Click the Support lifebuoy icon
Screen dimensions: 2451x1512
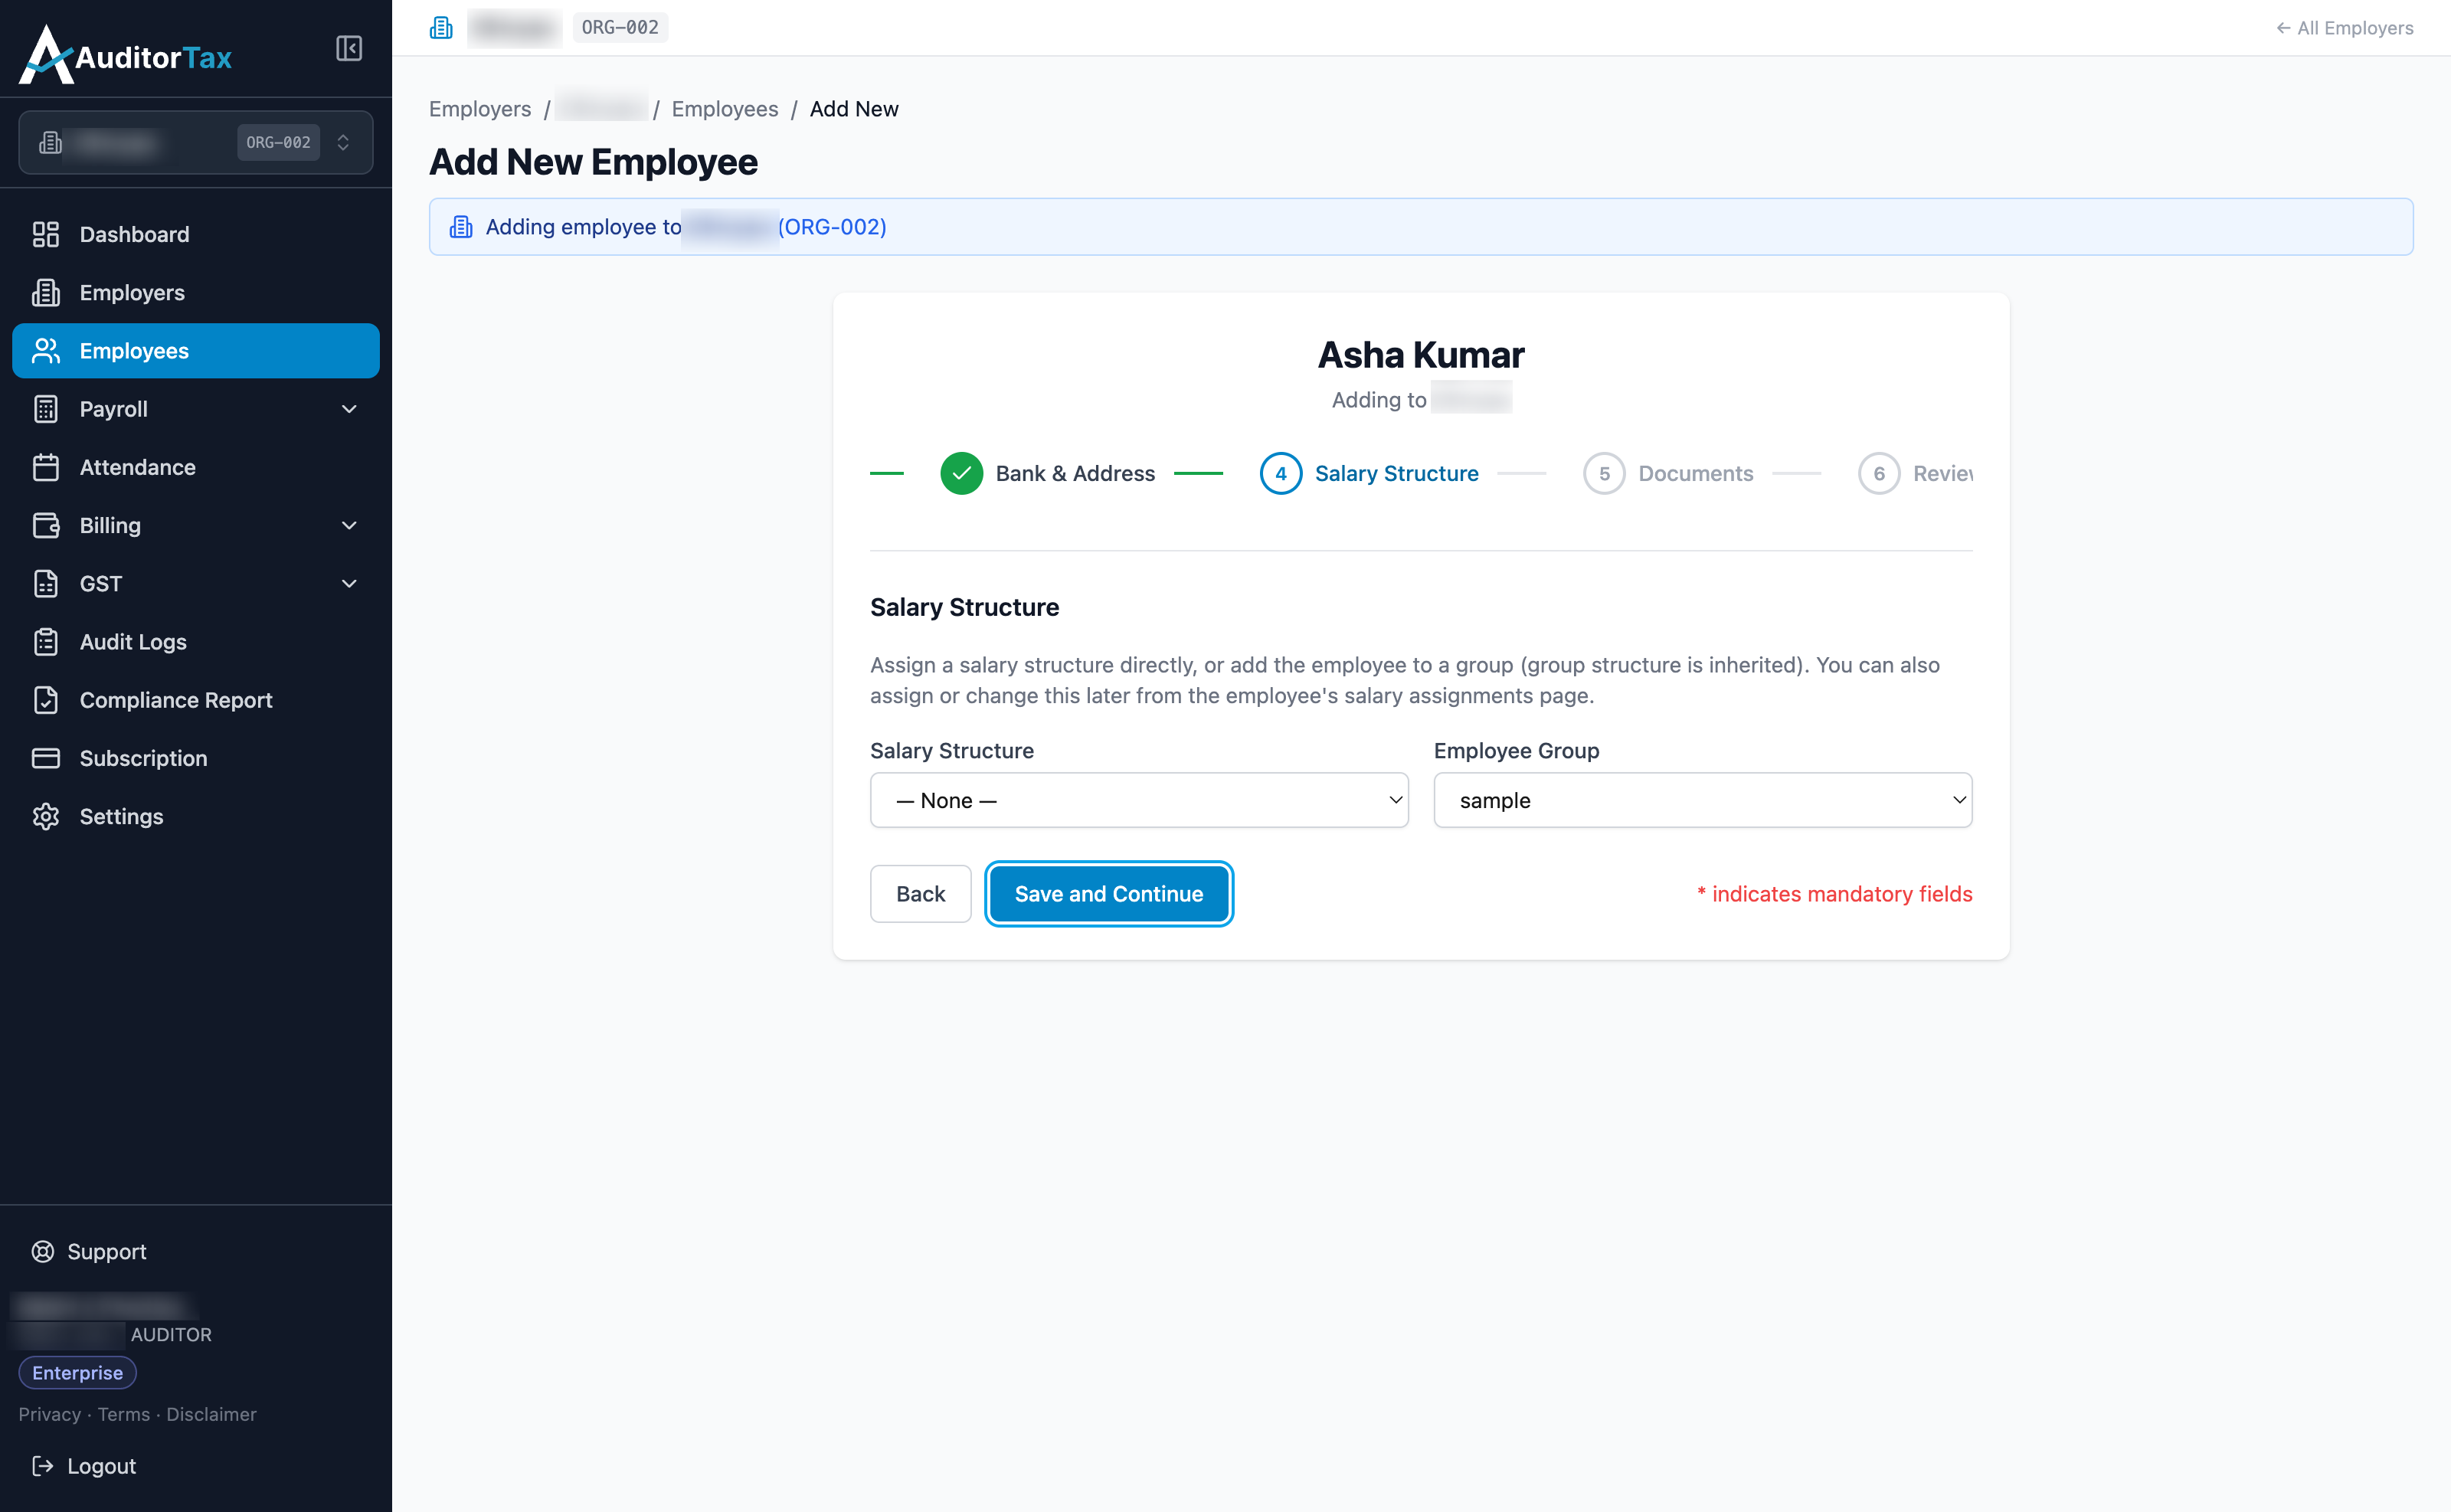(x=43, y=1251)
